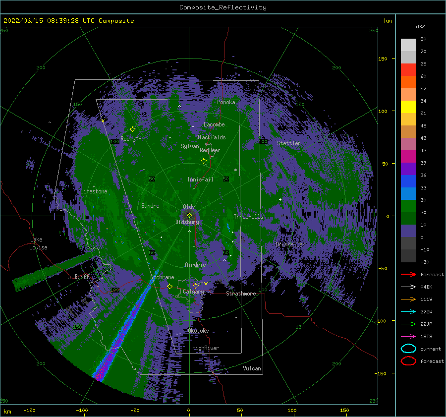Screen dimensions: 446x417
Task: Click the Limestone label
Action: 94,191
